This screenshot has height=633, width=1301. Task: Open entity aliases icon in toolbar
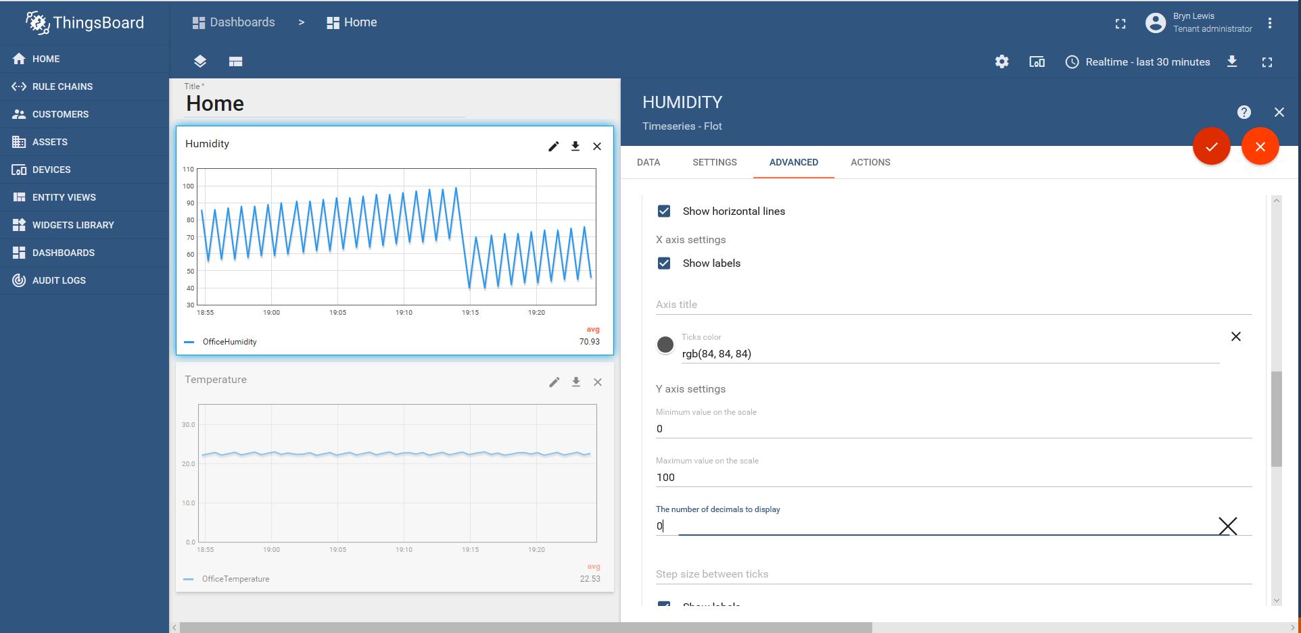pos(1037,61)
